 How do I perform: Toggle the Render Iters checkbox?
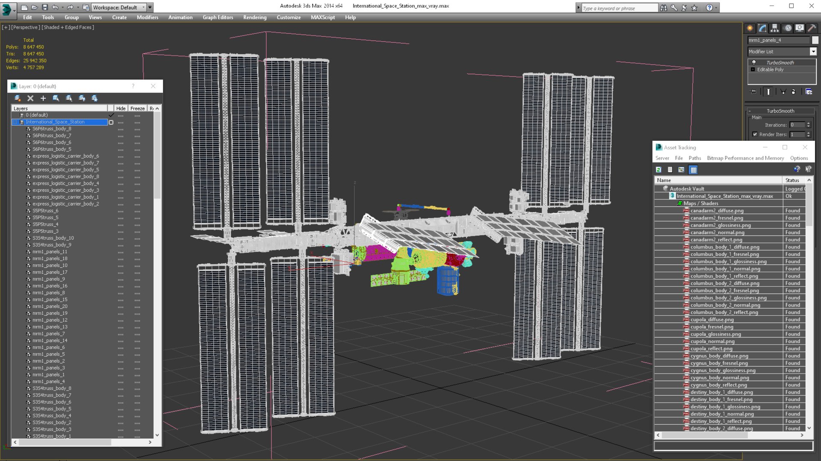pos(755,134)
